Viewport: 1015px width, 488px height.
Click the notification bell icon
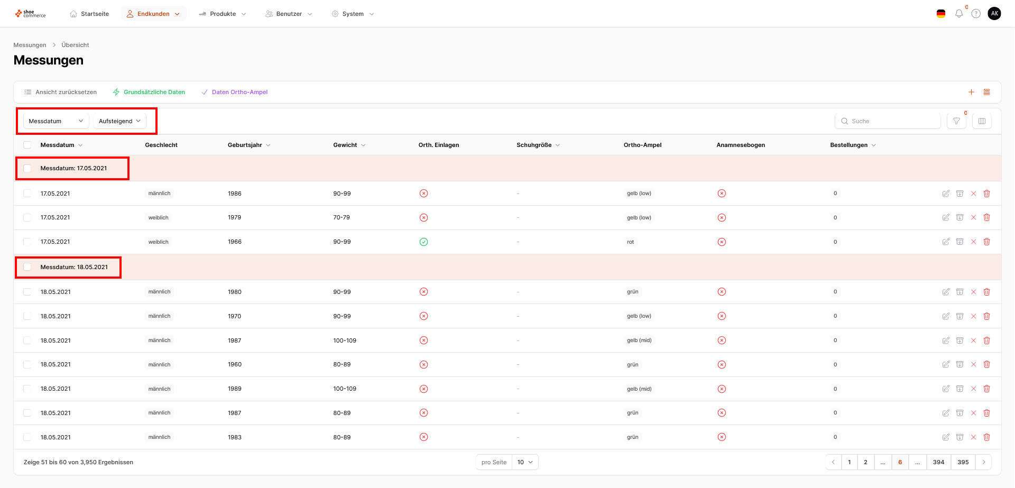(958, 14)
